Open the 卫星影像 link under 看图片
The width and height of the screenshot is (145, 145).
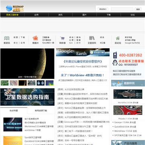46,37
